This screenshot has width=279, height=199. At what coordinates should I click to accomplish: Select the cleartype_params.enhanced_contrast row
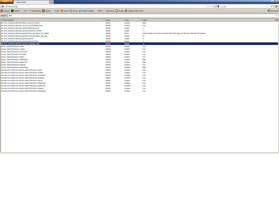(x=139, y=31)
